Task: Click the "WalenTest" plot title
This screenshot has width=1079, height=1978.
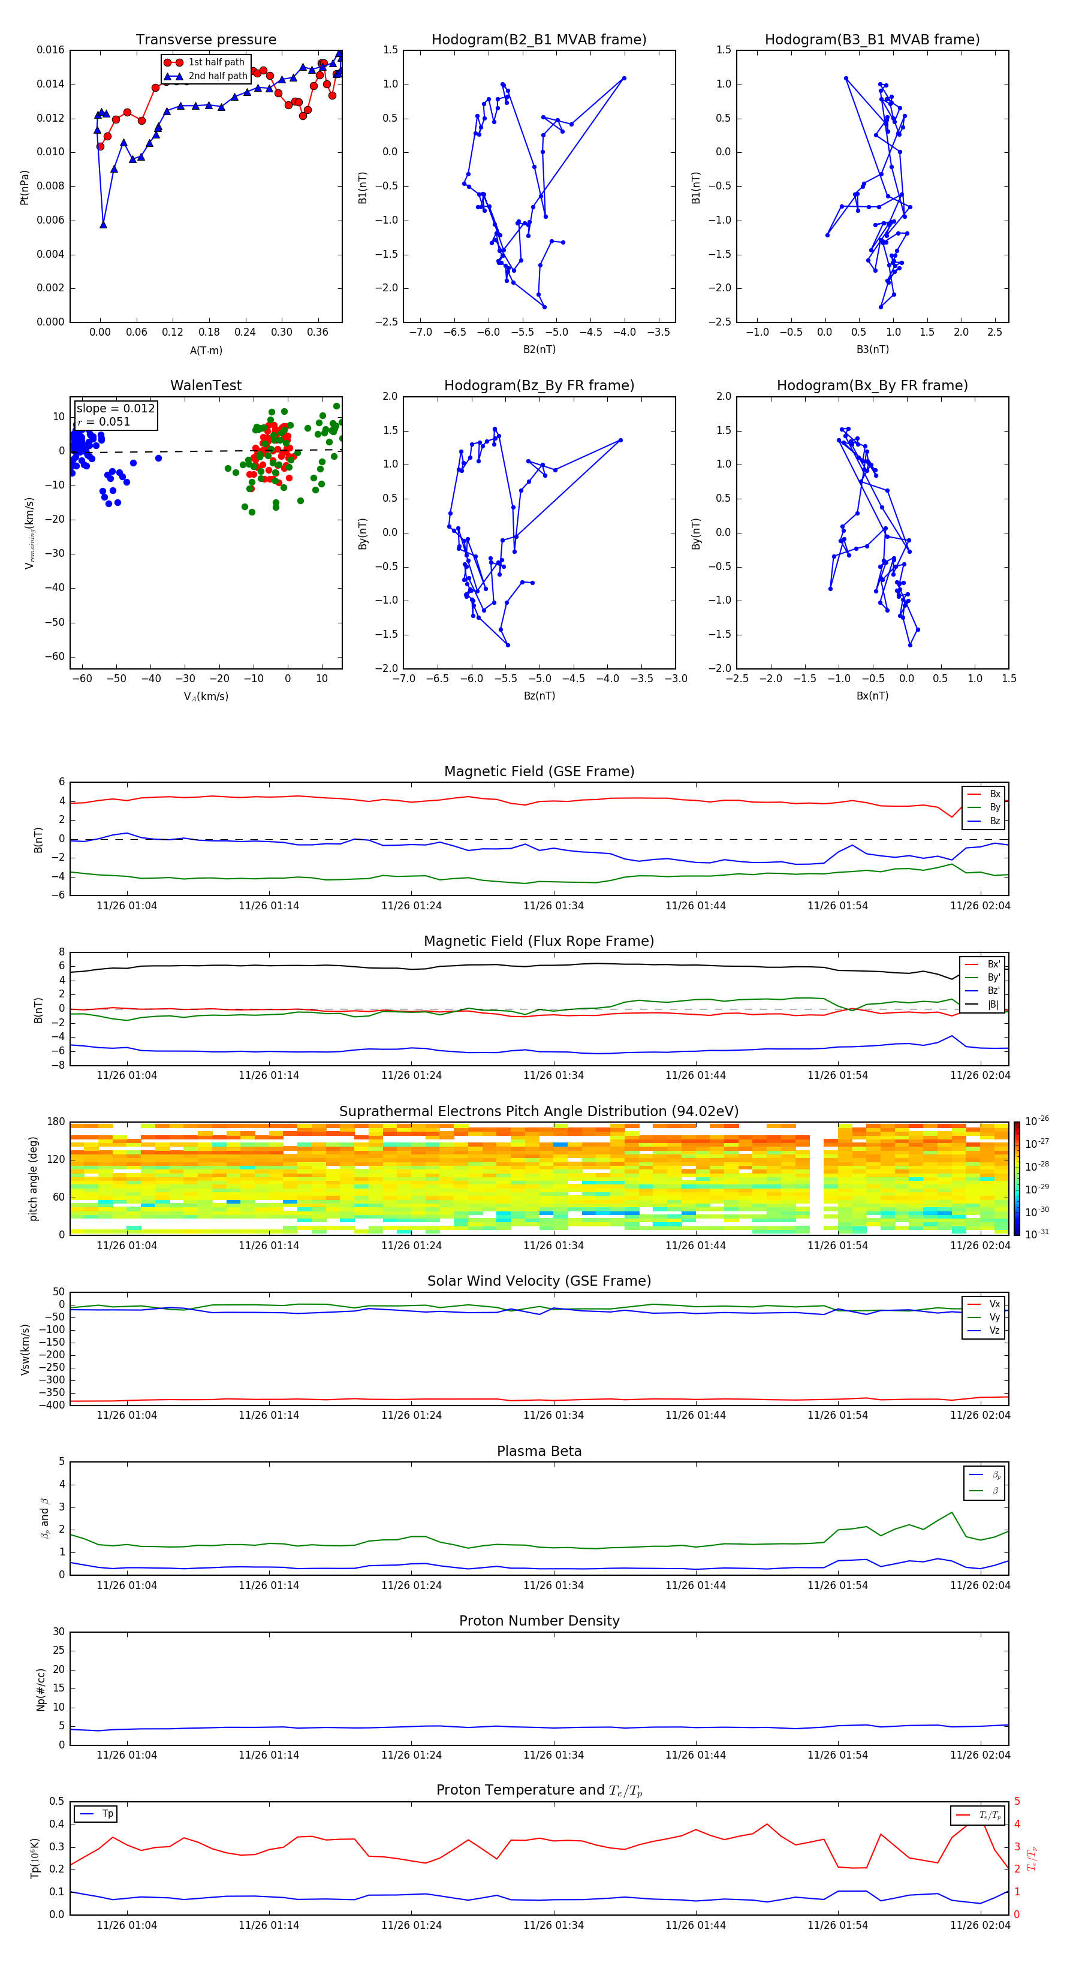Action: tap(206, 385)
